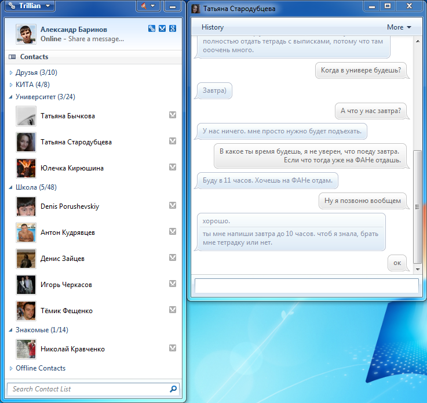Open the sound mute options dropdown
Viewport: 427px width, 403px height.
[148, 6]
